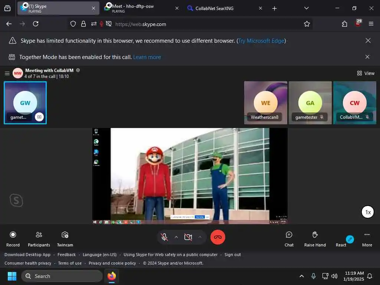
Task: Open Firefox application menu
Action: tap(371, 24)
